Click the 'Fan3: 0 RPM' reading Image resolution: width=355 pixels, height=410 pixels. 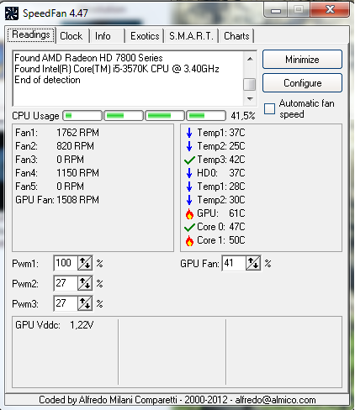click(x=50, y=160)
